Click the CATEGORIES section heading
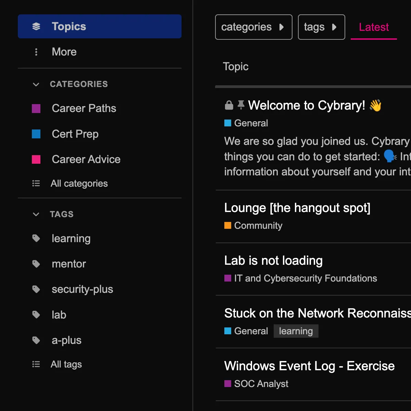The height and width of the screenshot is (411, 411). click(x=79, y=84)
